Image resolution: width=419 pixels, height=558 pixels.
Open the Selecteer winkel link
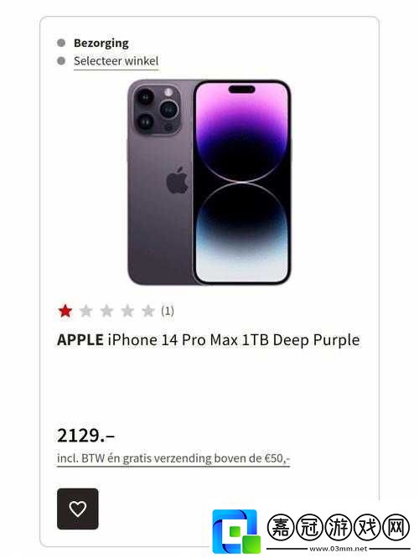[116, 61]
